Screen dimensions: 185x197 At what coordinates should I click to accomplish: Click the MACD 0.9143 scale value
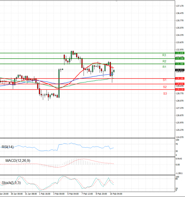179,159
